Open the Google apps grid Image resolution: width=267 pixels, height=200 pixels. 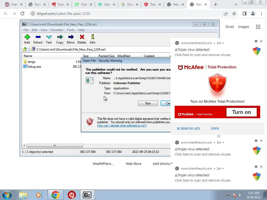[258, 27]
